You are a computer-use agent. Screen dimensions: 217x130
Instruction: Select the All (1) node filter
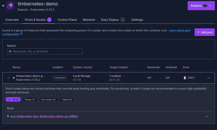(13, 99)
